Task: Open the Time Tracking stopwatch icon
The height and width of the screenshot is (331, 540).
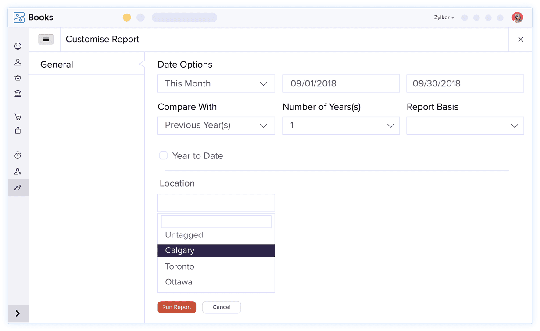Action: (18, 155)
